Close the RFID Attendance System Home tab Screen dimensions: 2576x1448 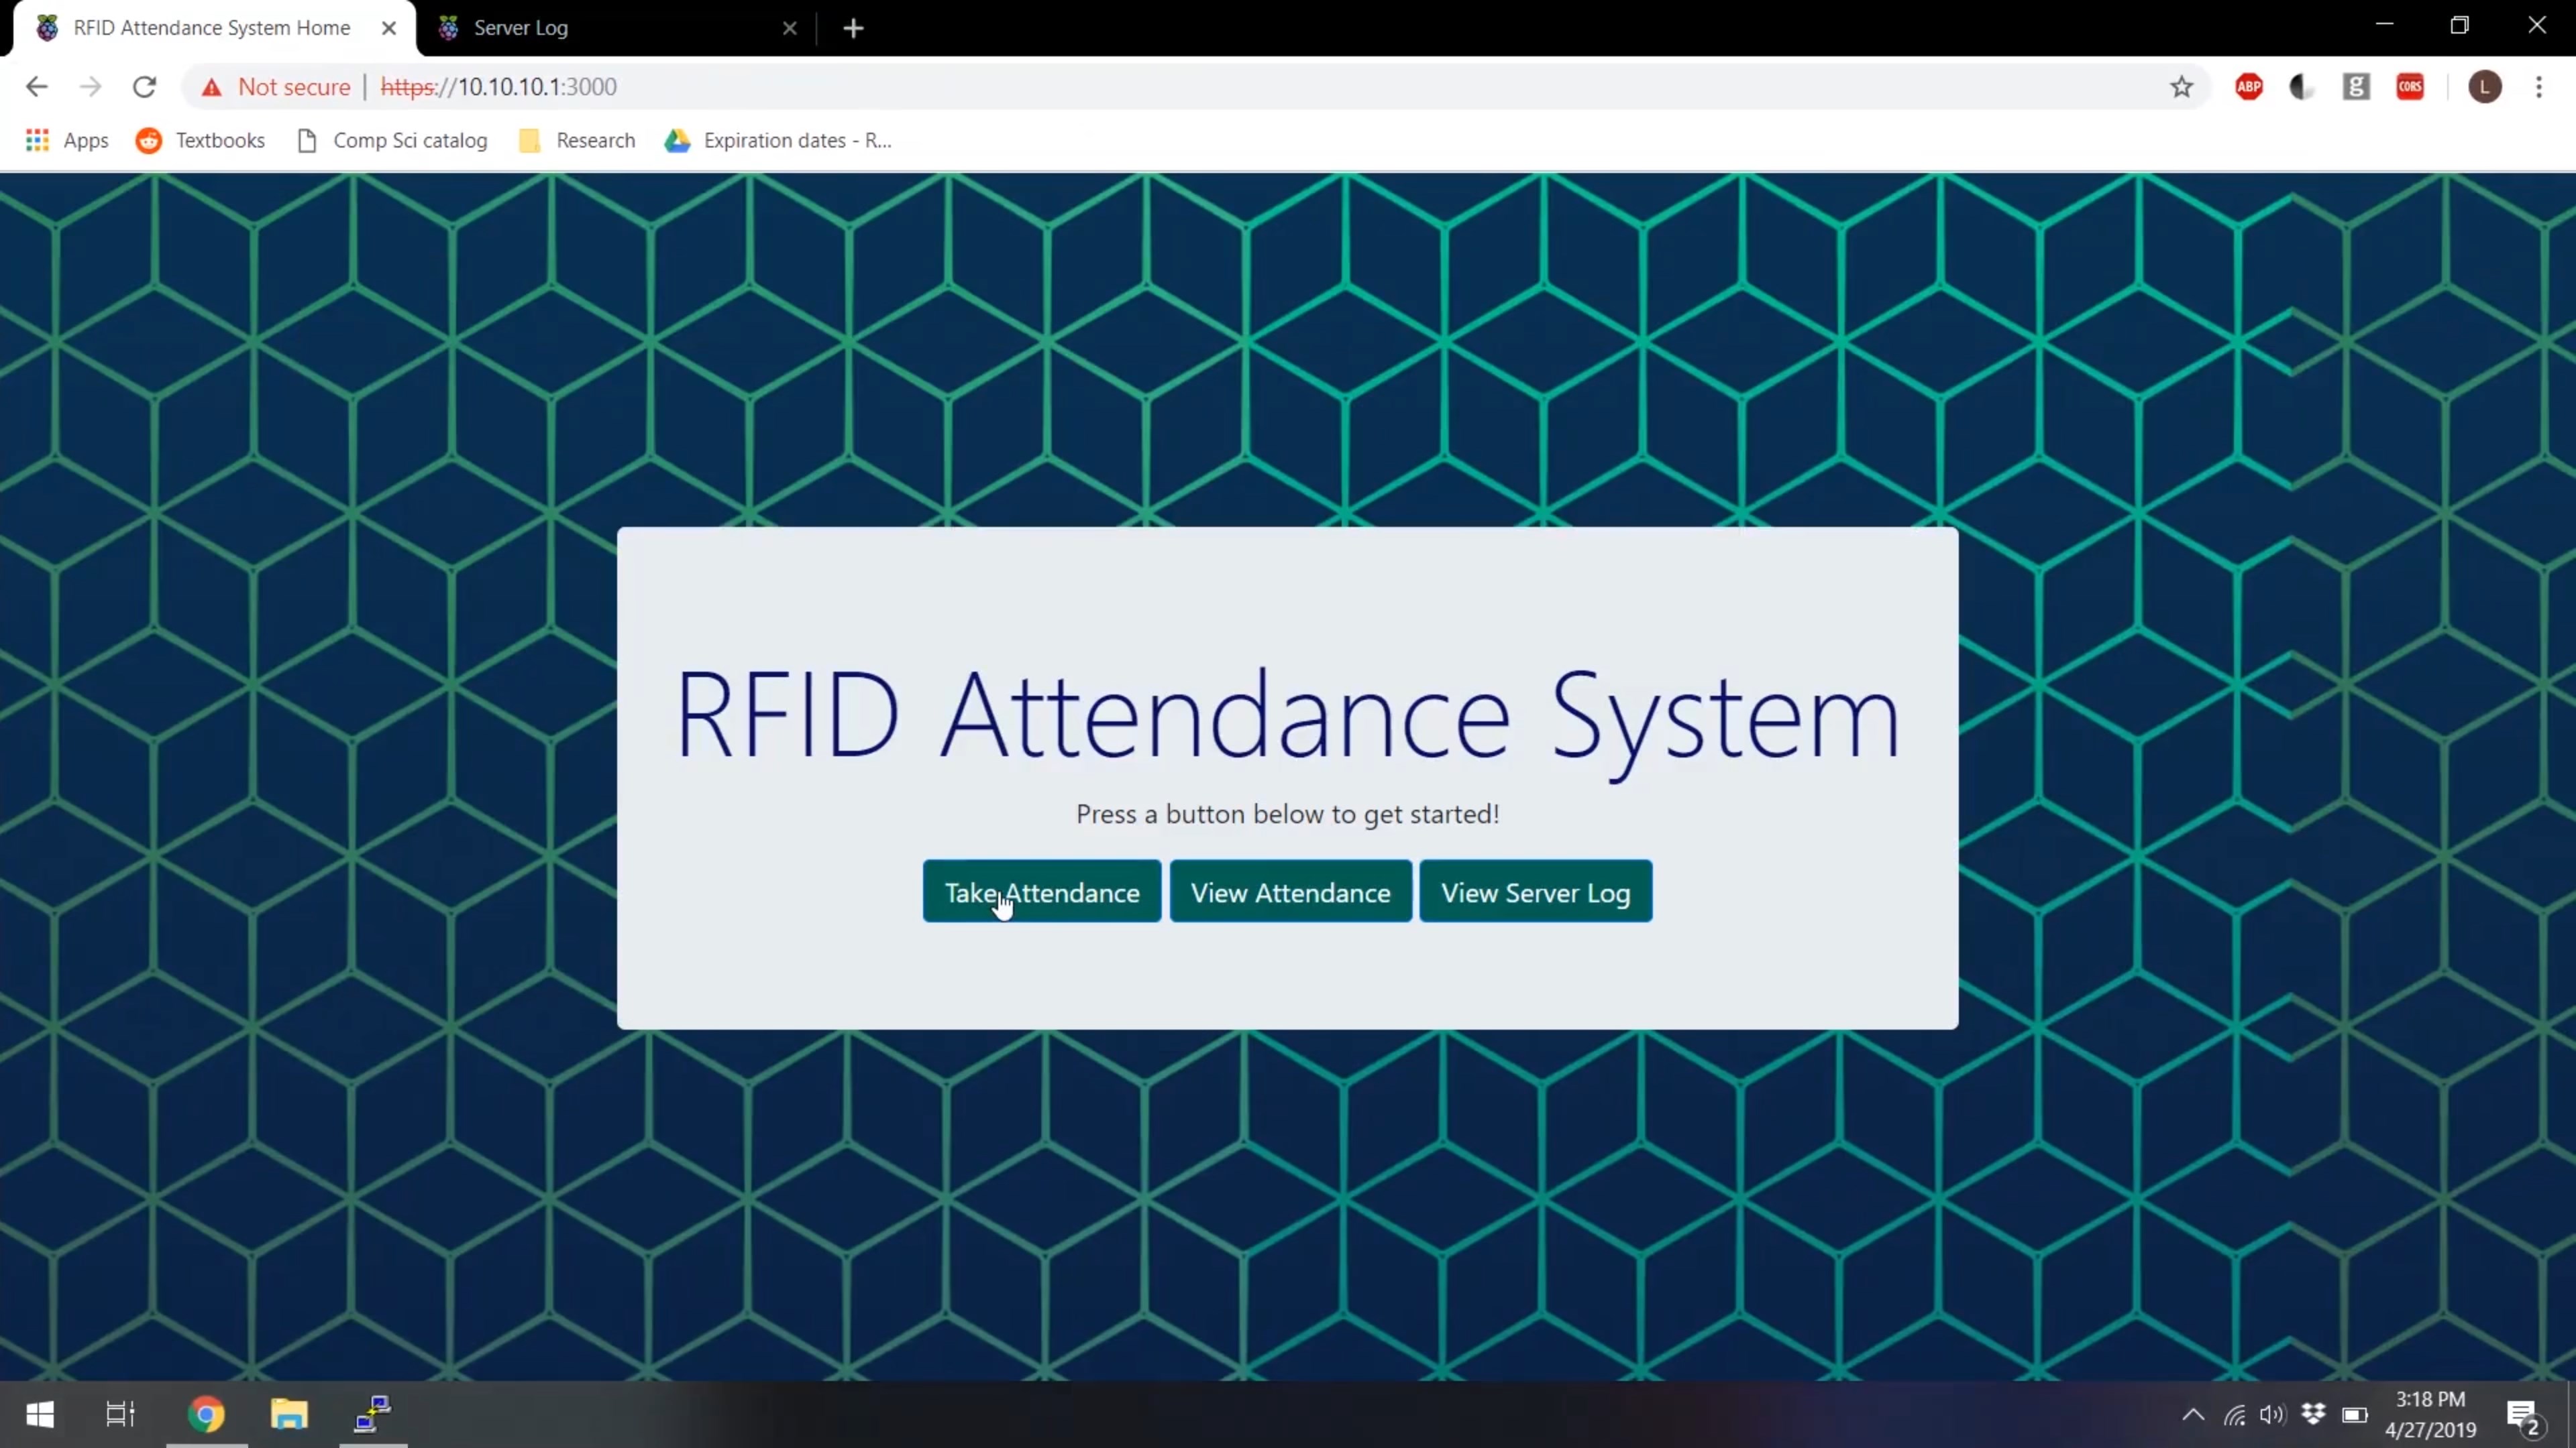tap(389, 28)
